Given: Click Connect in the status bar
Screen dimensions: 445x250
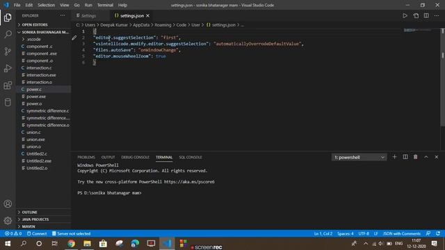Looking at the screenshot, I should coord(37,233).
